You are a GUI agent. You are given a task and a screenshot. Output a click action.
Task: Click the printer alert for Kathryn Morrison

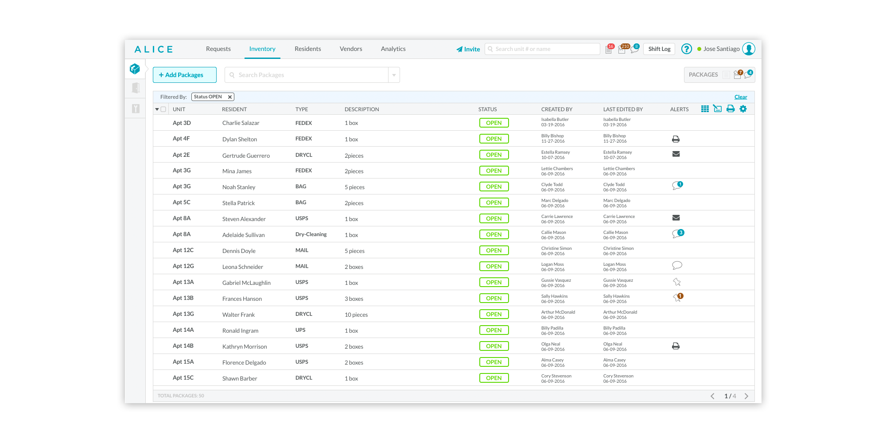(676, 346)
